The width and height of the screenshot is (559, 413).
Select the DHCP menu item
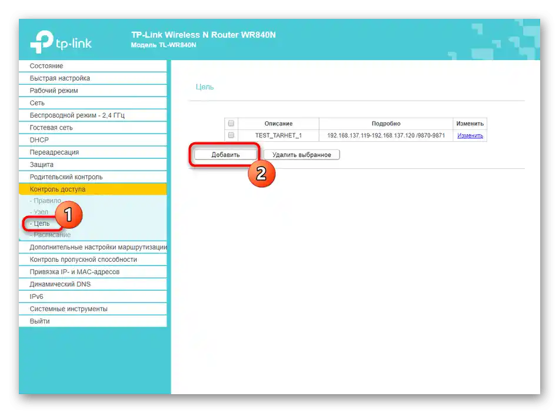click(x=93, y=140)
